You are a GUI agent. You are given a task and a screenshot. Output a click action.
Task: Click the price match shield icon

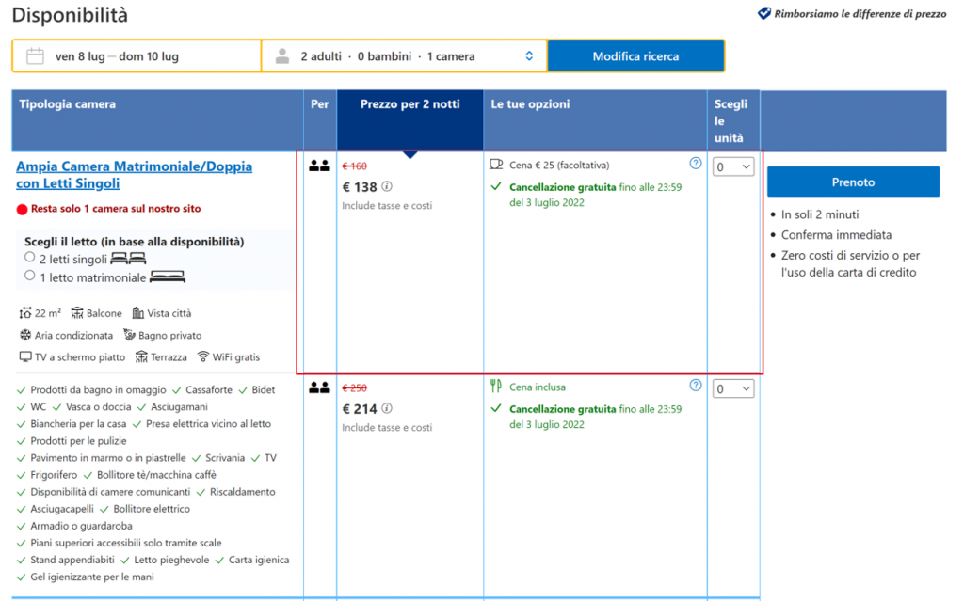pos(764,14)
